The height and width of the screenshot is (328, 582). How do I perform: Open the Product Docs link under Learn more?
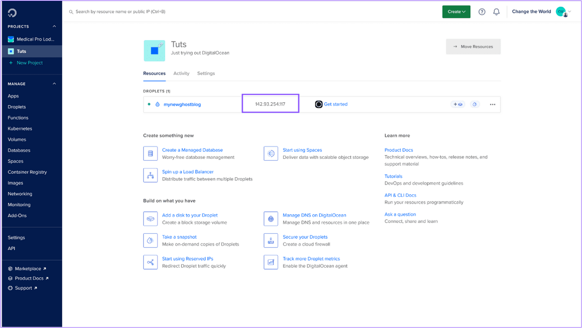coord(399,150)
